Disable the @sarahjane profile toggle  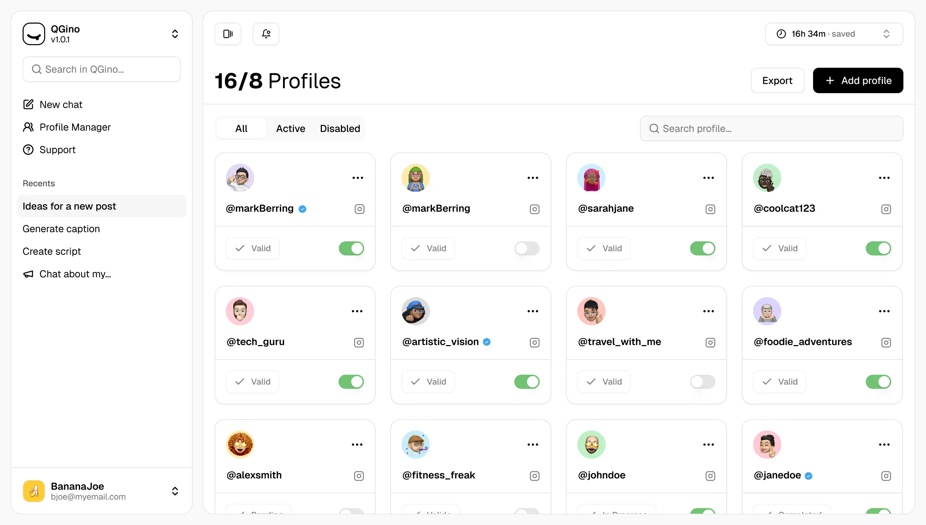pyautogui.click(x=702, y=248)
